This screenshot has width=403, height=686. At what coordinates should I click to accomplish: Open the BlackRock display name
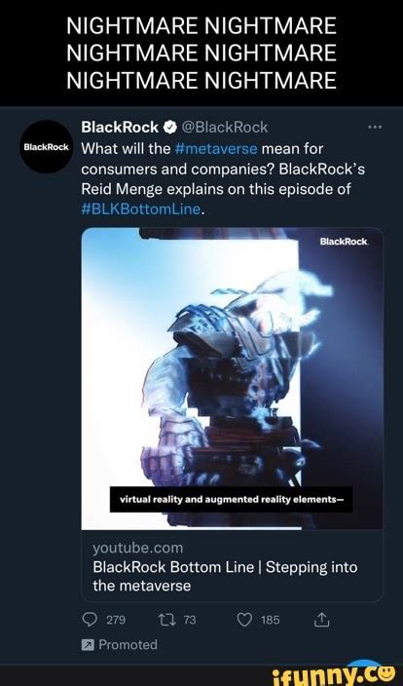(x=121, y=128)
